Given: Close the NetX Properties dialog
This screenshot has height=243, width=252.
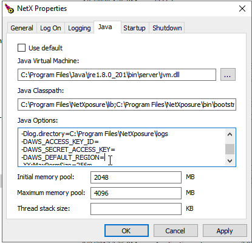Looking at the screenshot, I should tap(242, 9).
